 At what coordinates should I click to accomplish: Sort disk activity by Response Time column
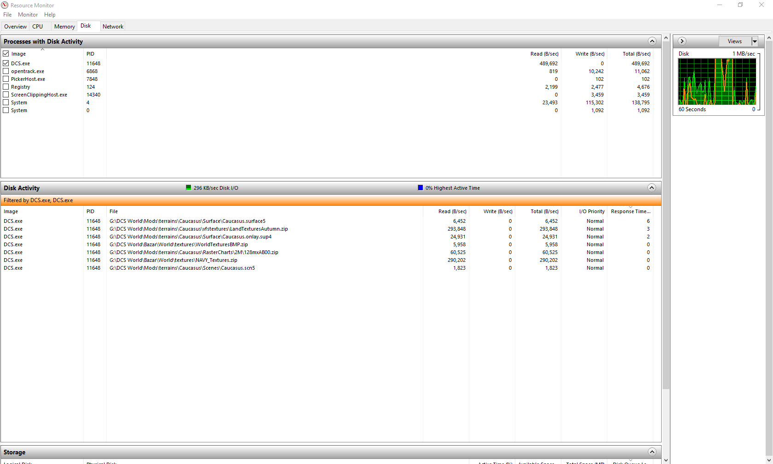[x=630, y=211]
